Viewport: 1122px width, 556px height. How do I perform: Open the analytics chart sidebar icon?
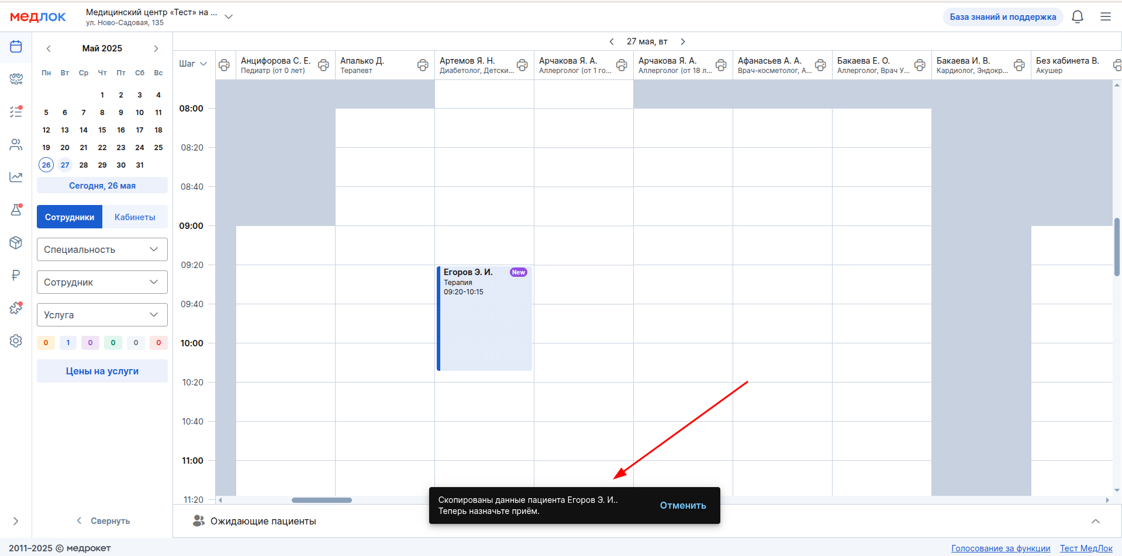[x=16, y=177]
